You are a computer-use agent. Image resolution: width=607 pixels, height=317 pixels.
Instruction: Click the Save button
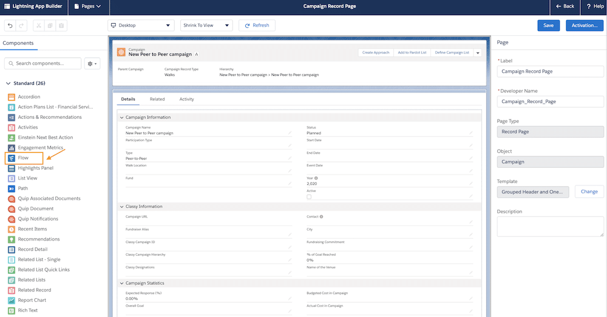pos(549,25)
